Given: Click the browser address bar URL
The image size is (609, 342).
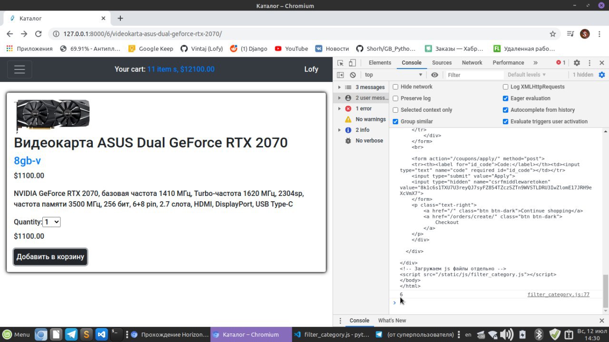Looking at the screenshot, I should click(142, 34).
